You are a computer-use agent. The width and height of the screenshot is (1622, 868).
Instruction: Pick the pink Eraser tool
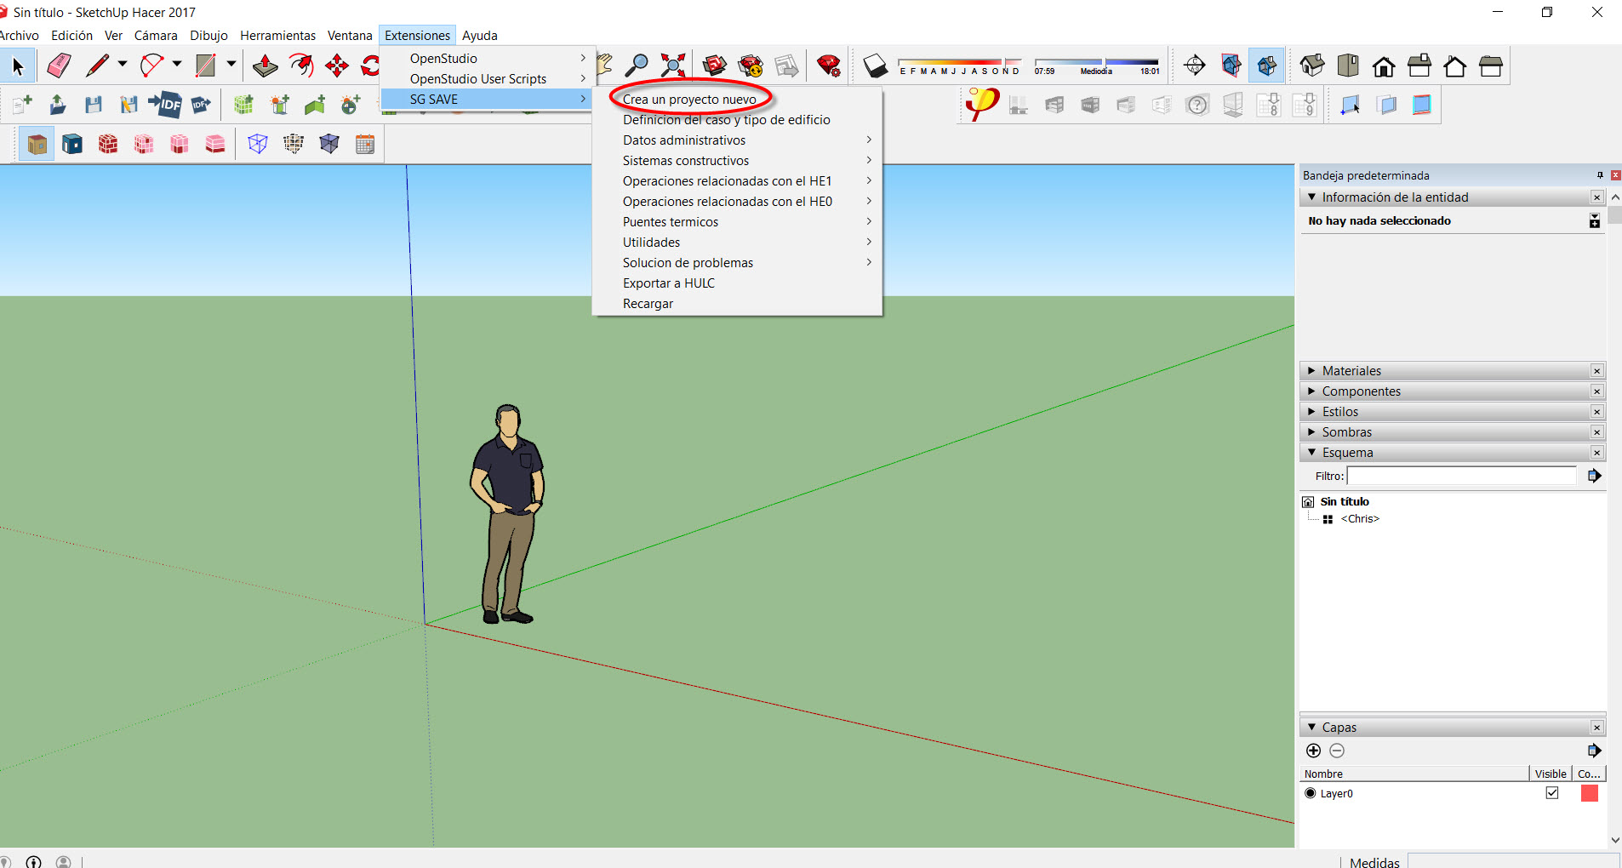point(59,66)
